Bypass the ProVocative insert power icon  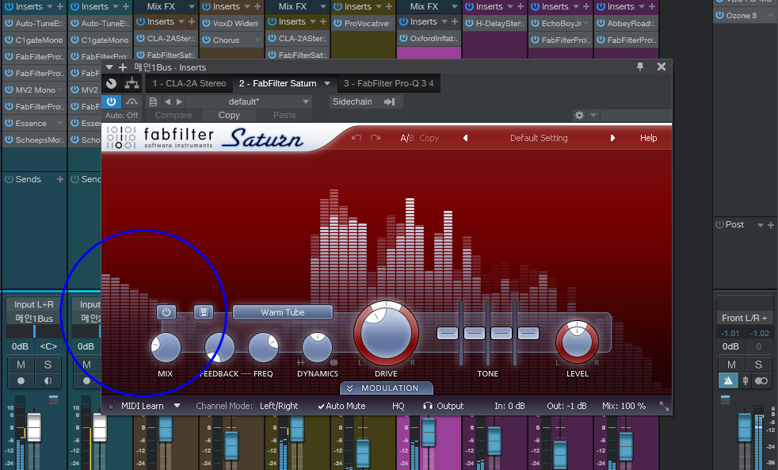(338, 23)
